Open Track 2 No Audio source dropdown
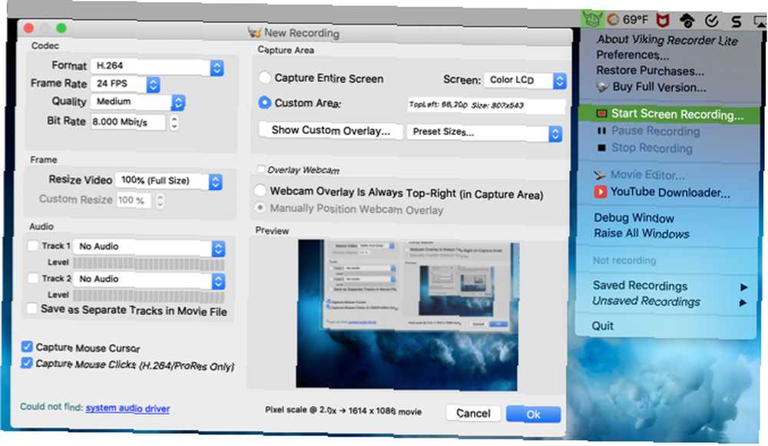Screen dimensions: 768x446 [149, 279]
